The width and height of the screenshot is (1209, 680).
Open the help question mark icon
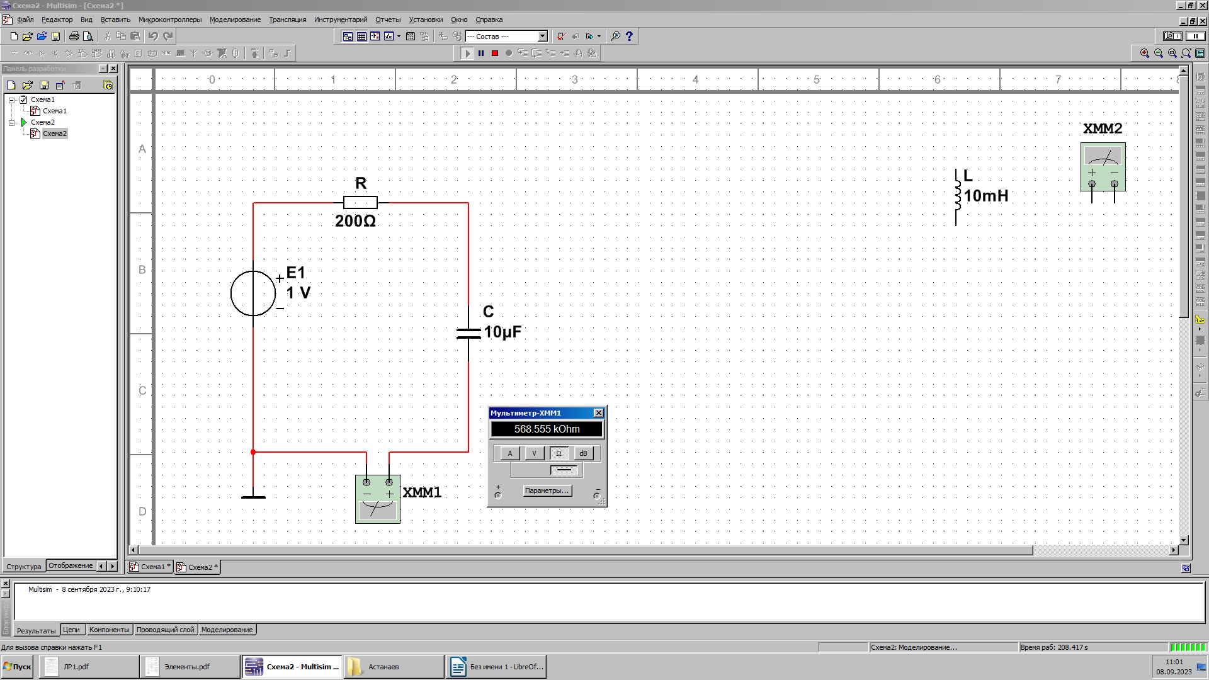629,37
